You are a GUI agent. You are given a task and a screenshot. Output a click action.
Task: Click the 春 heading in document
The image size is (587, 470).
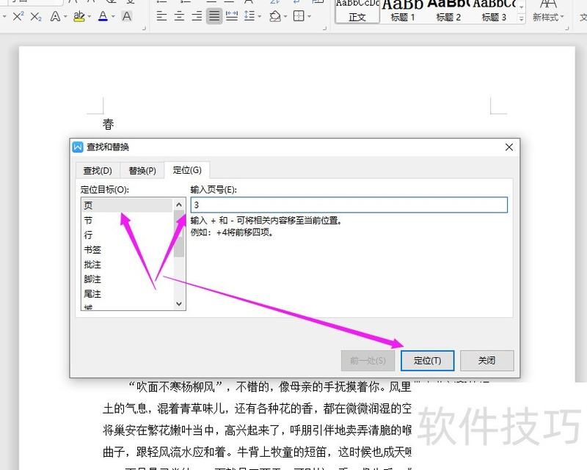coord(108,124)
